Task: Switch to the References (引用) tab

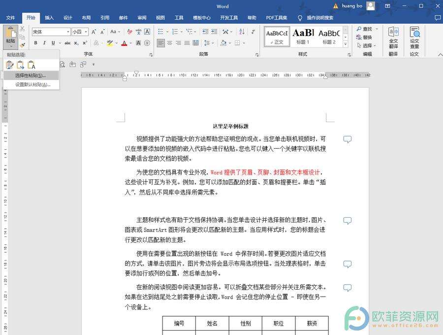Action: pyautogui.click(x=105, y=18)
